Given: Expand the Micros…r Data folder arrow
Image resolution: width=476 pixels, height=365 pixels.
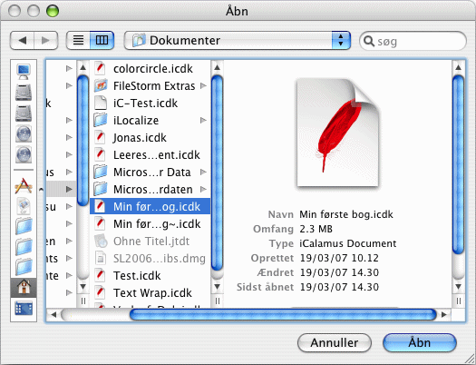Looking at the screenshot, I should click(x=203, y=173).
